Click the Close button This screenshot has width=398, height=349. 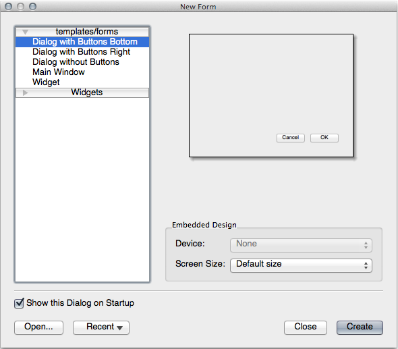tap(306, 327)
